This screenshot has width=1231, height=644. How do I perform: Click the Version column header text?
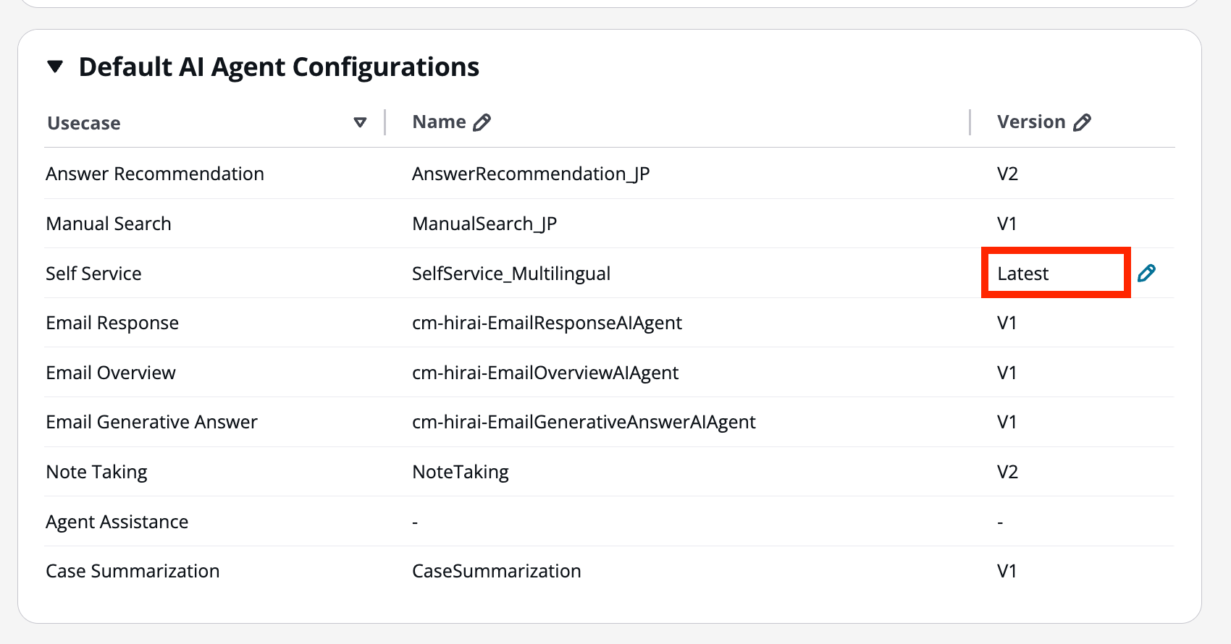coord(1030,122)
